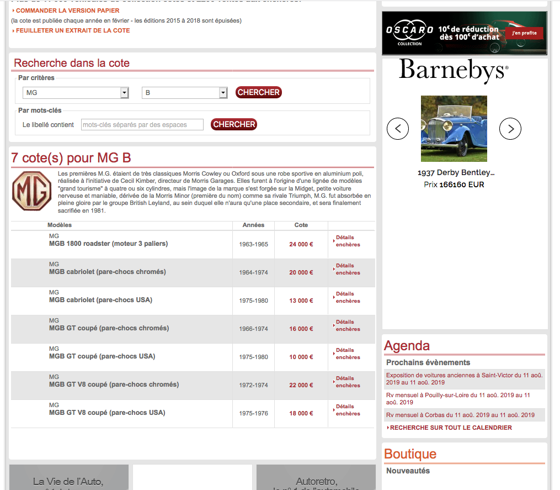Click the 16 000 € cote value
560x490 pixels.
pyautogui.click(x=301, y=329)
